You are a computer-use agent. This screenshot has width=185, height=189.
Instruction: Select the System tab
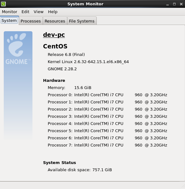pyautogui.click(x=9, y=21)
